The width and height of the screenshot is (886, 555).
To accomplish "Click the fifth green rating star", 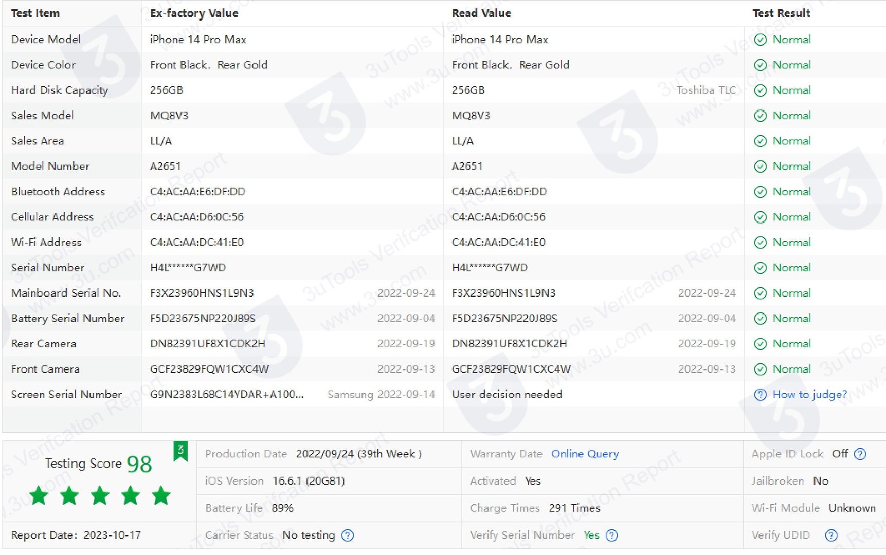I will coord(161,496).
